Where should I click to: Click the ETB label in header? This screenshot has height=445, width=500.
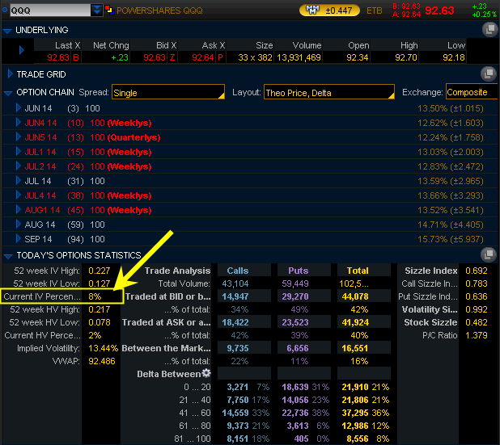coord(375,11)
